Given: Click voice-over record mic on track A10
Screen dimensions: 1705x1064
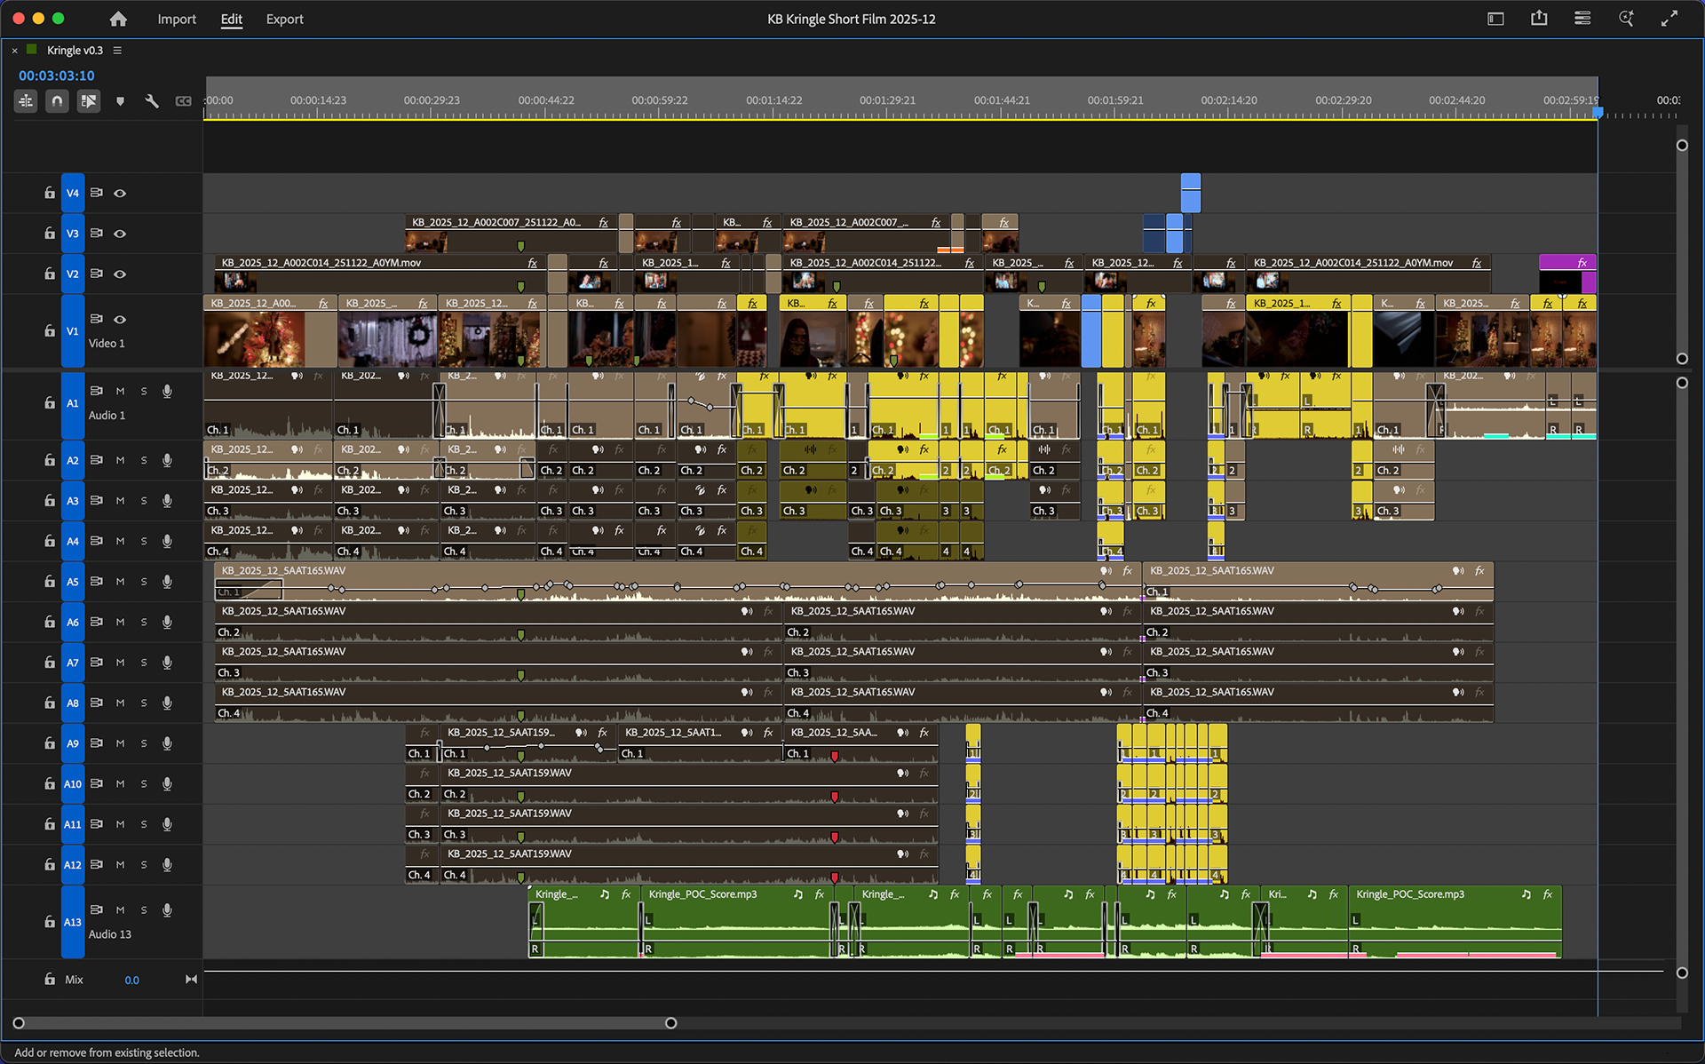Looking at the screenshot, I should click(167, 783).
